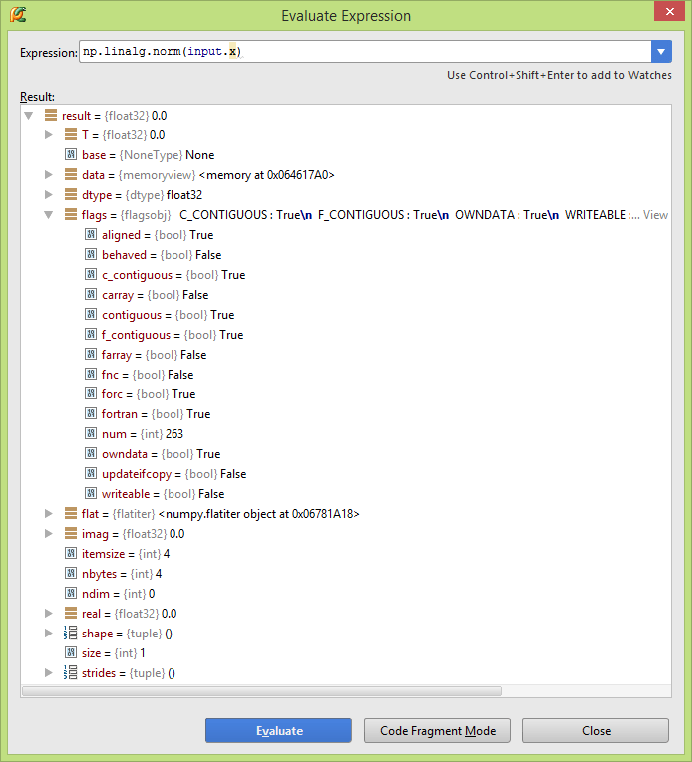Select the behaved = False row text
The width and height of the screenshot is (692, 762).
[162, 255]
